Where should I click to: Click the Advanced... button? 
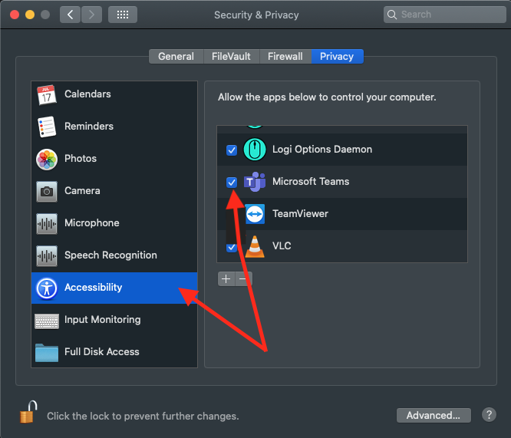click(433, 415)
